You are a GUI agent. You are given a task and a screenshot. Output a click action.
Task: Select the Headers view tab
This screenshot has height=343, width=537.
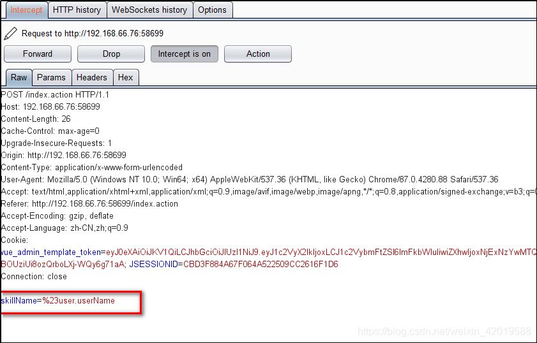[x=92, y=77]
